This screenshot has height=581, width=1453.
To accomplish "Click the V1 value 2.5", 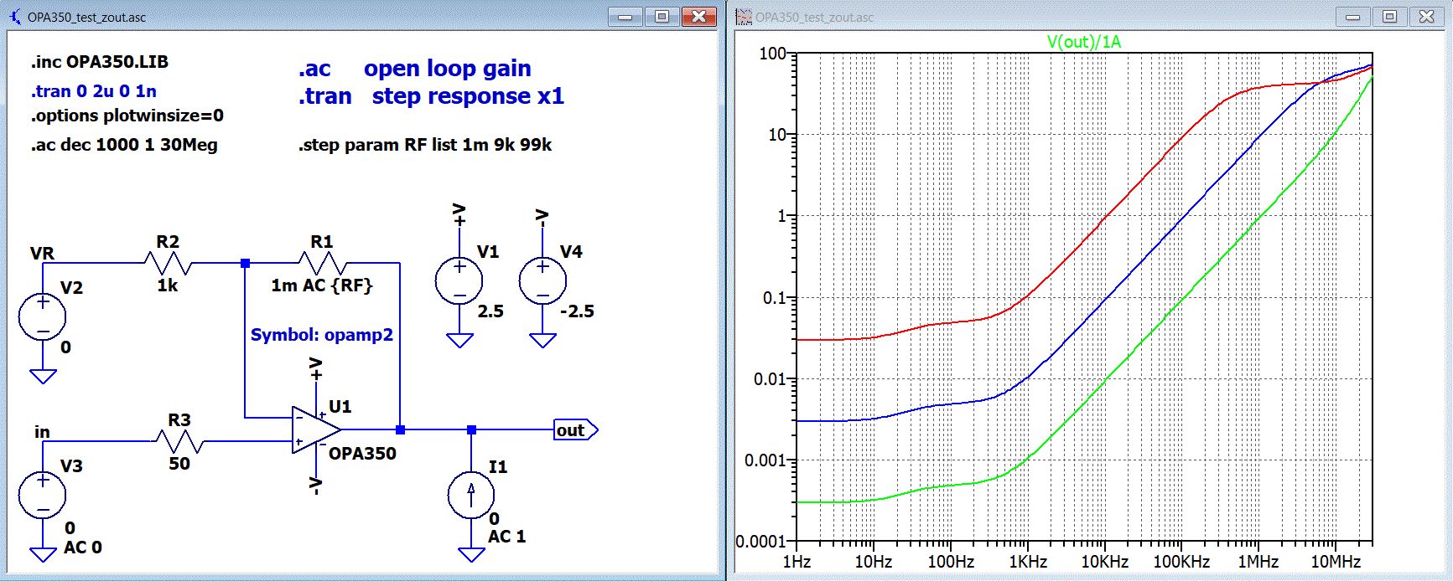I will 490,311.
